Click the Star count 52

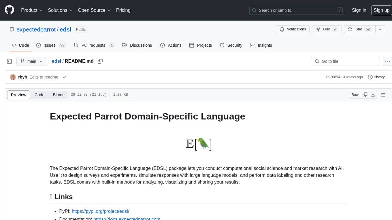(367, 29)
